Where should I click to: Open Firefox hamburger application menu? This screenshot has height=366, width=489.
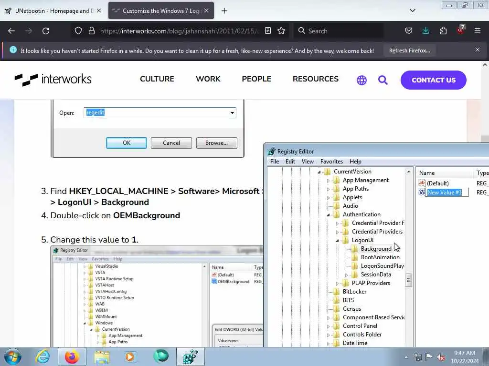[x=478, y=30]
